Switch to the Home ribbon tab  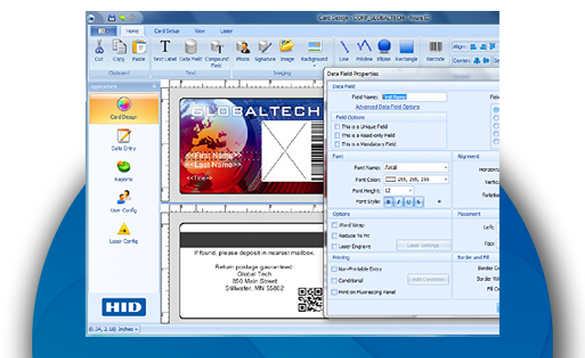point(132,31)
